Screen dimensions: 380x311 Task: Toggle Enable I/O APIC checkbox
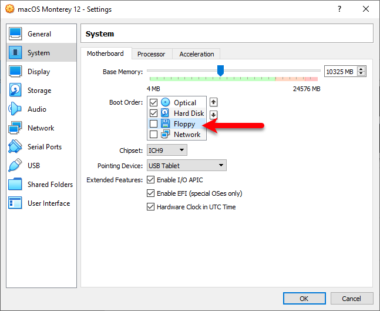150,180
